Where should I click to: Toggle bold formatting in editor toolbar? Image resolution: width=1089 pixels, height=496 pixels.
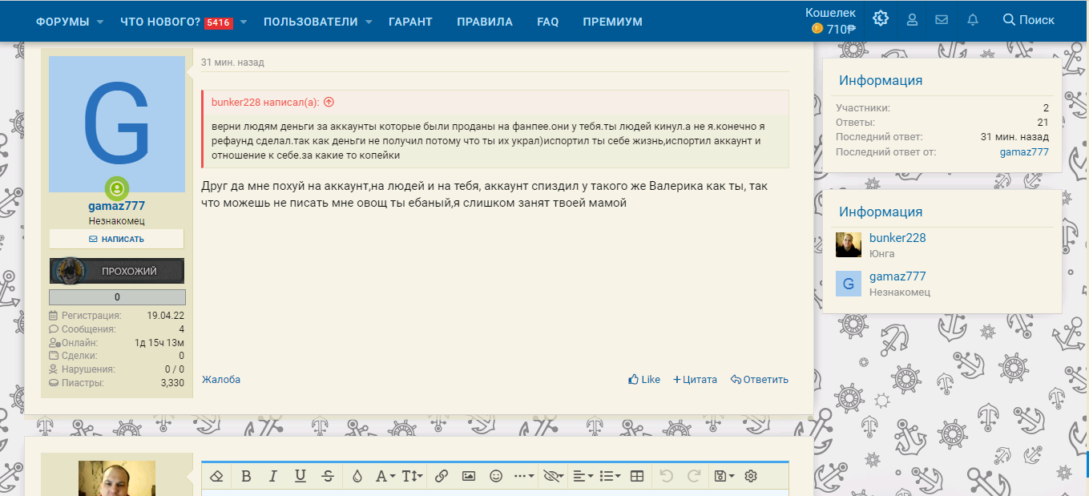(246, 476)
